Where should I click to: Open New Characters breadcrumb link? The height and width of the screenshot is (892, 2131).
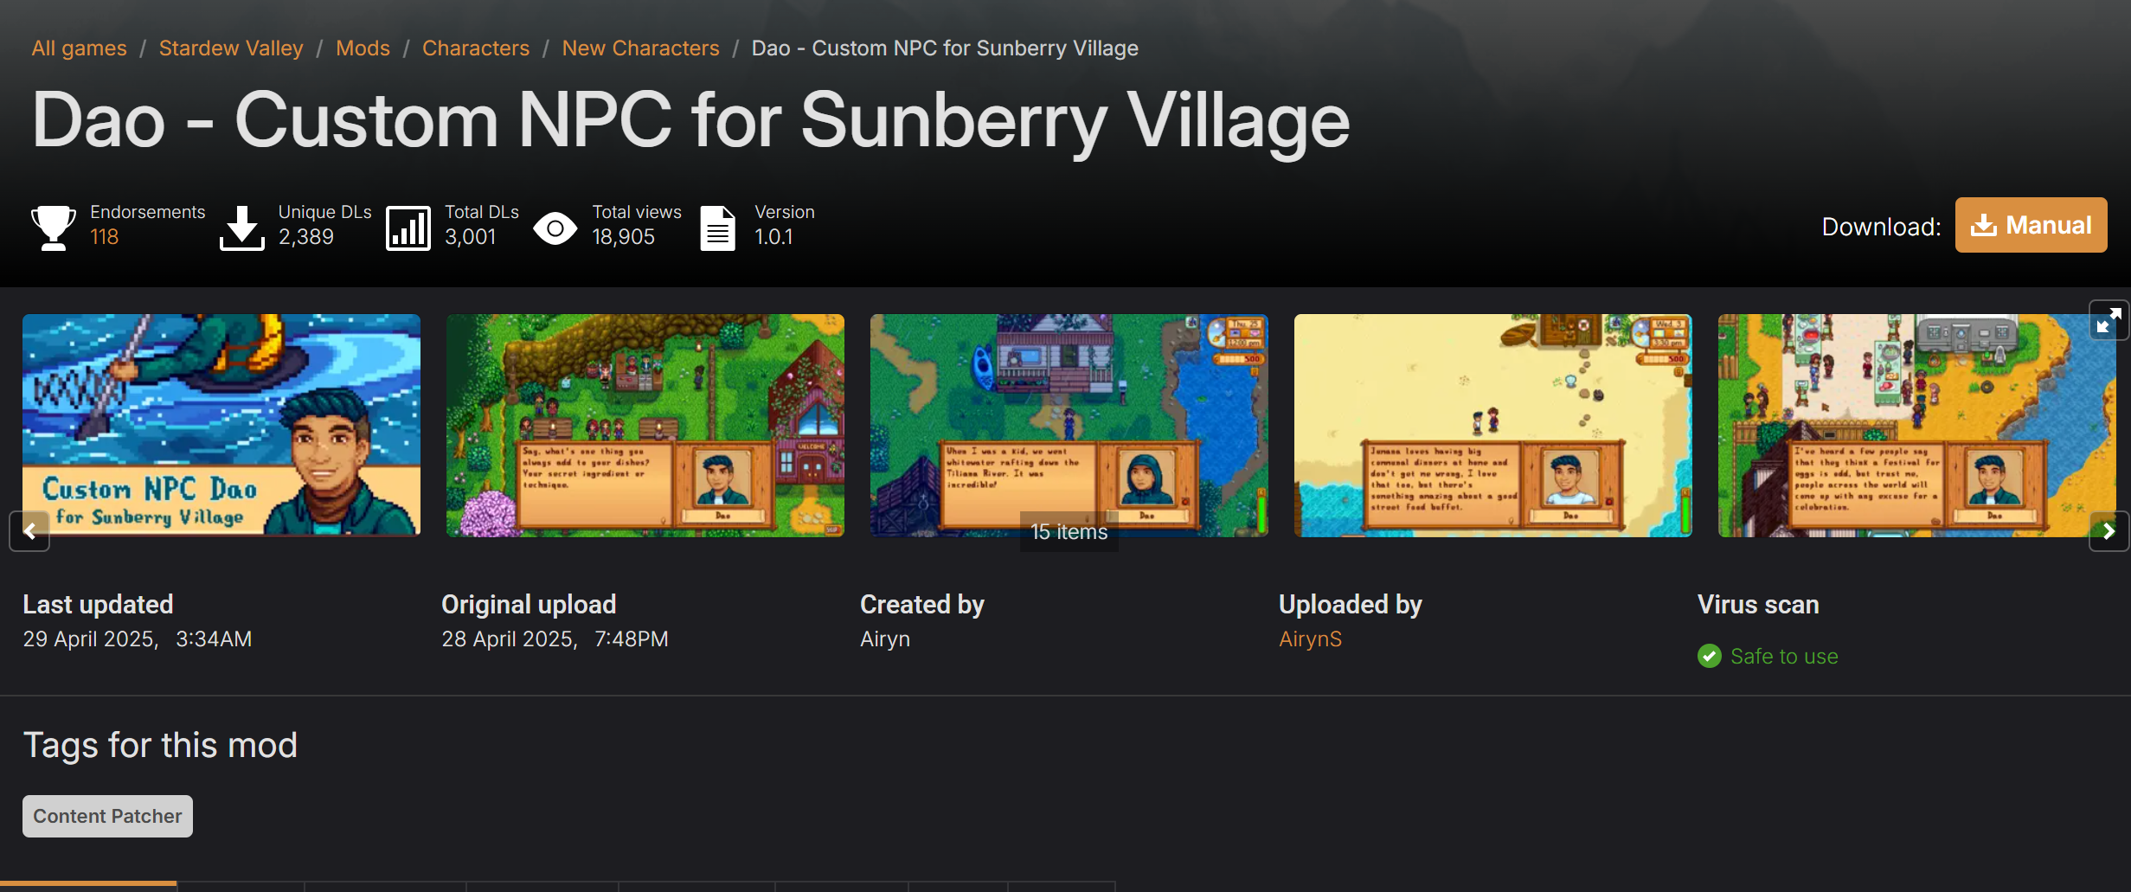tap(640, 48)
